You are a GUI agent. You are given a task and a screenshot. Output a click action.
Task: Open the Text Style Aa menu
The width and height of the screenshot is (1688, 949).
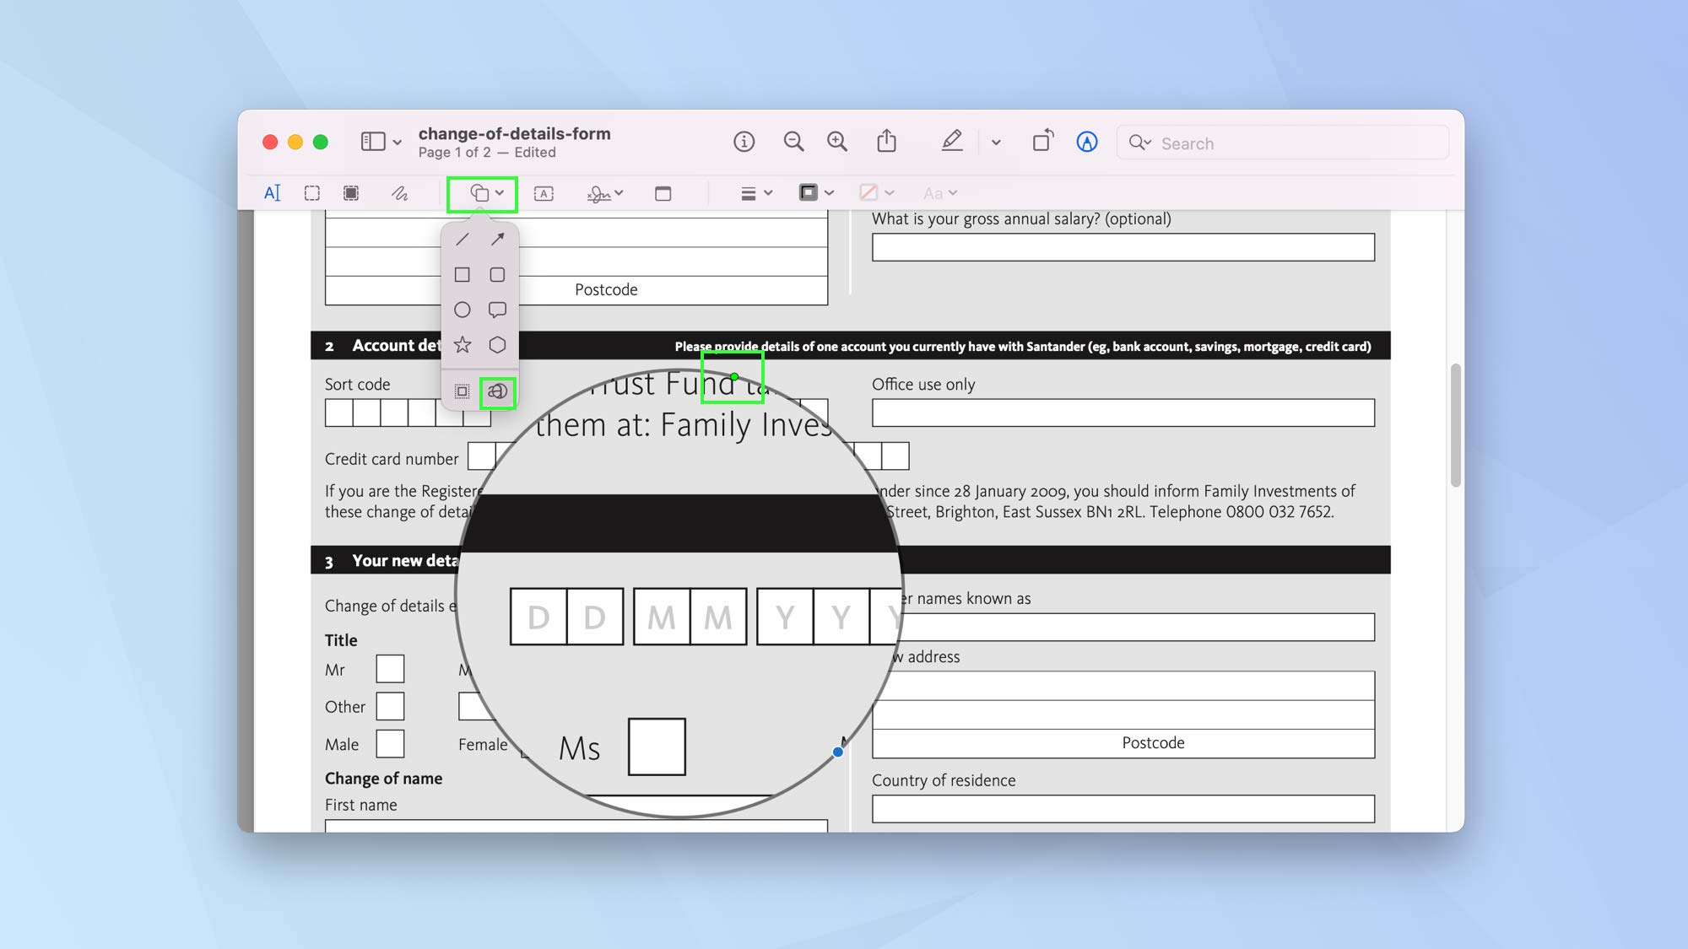(939, 192)
